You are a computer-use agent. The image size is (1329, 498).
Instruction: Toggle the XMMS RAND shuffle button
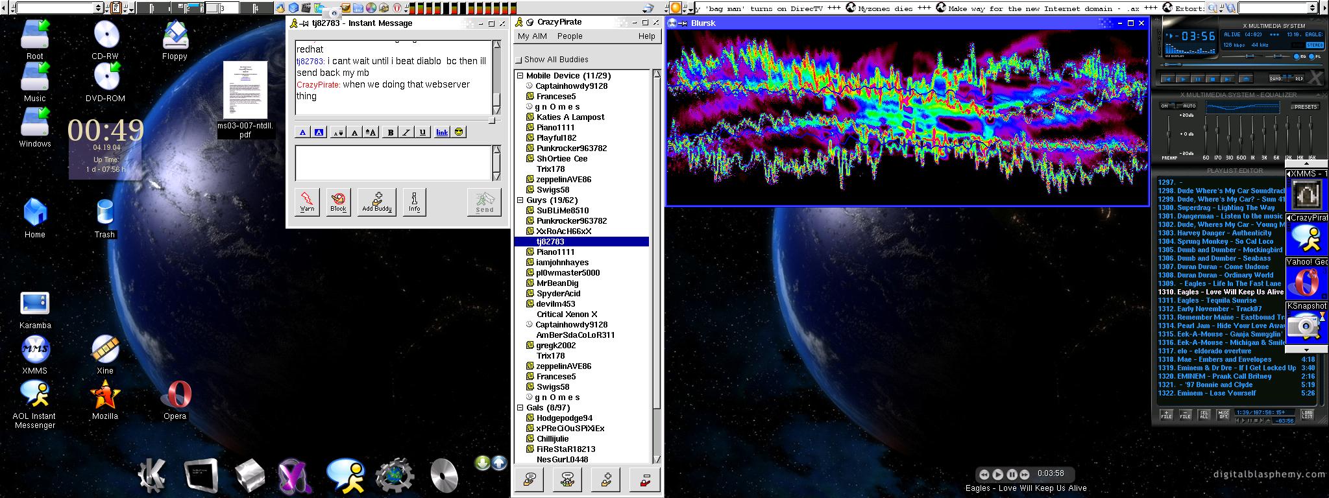(1276, 78)
